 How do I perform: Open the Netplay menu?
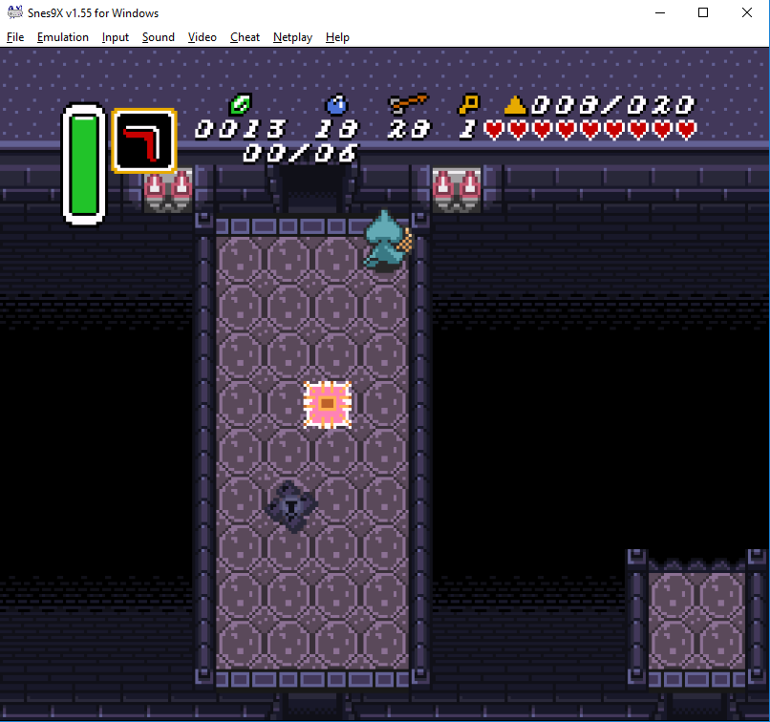(x=292, y=37)
